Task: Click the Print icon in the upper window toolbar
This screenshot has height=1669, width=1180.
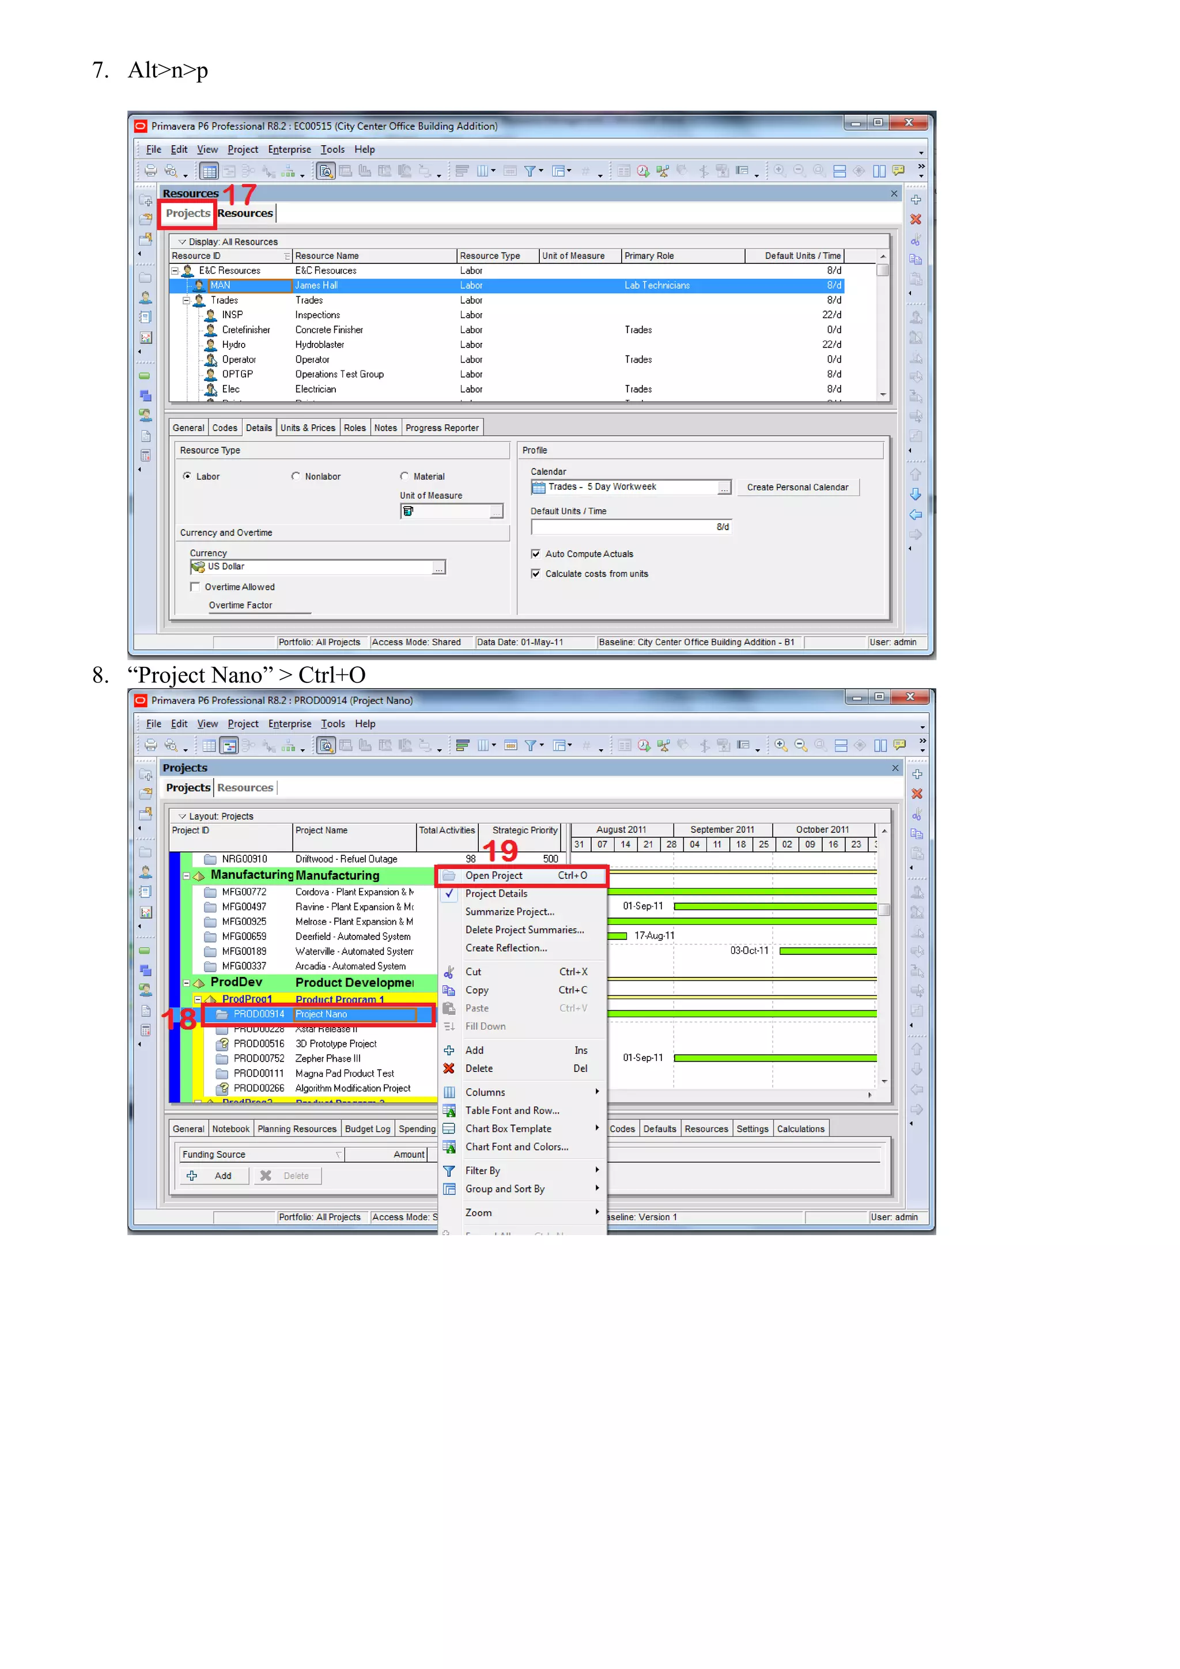Action: tap(150, 171)
